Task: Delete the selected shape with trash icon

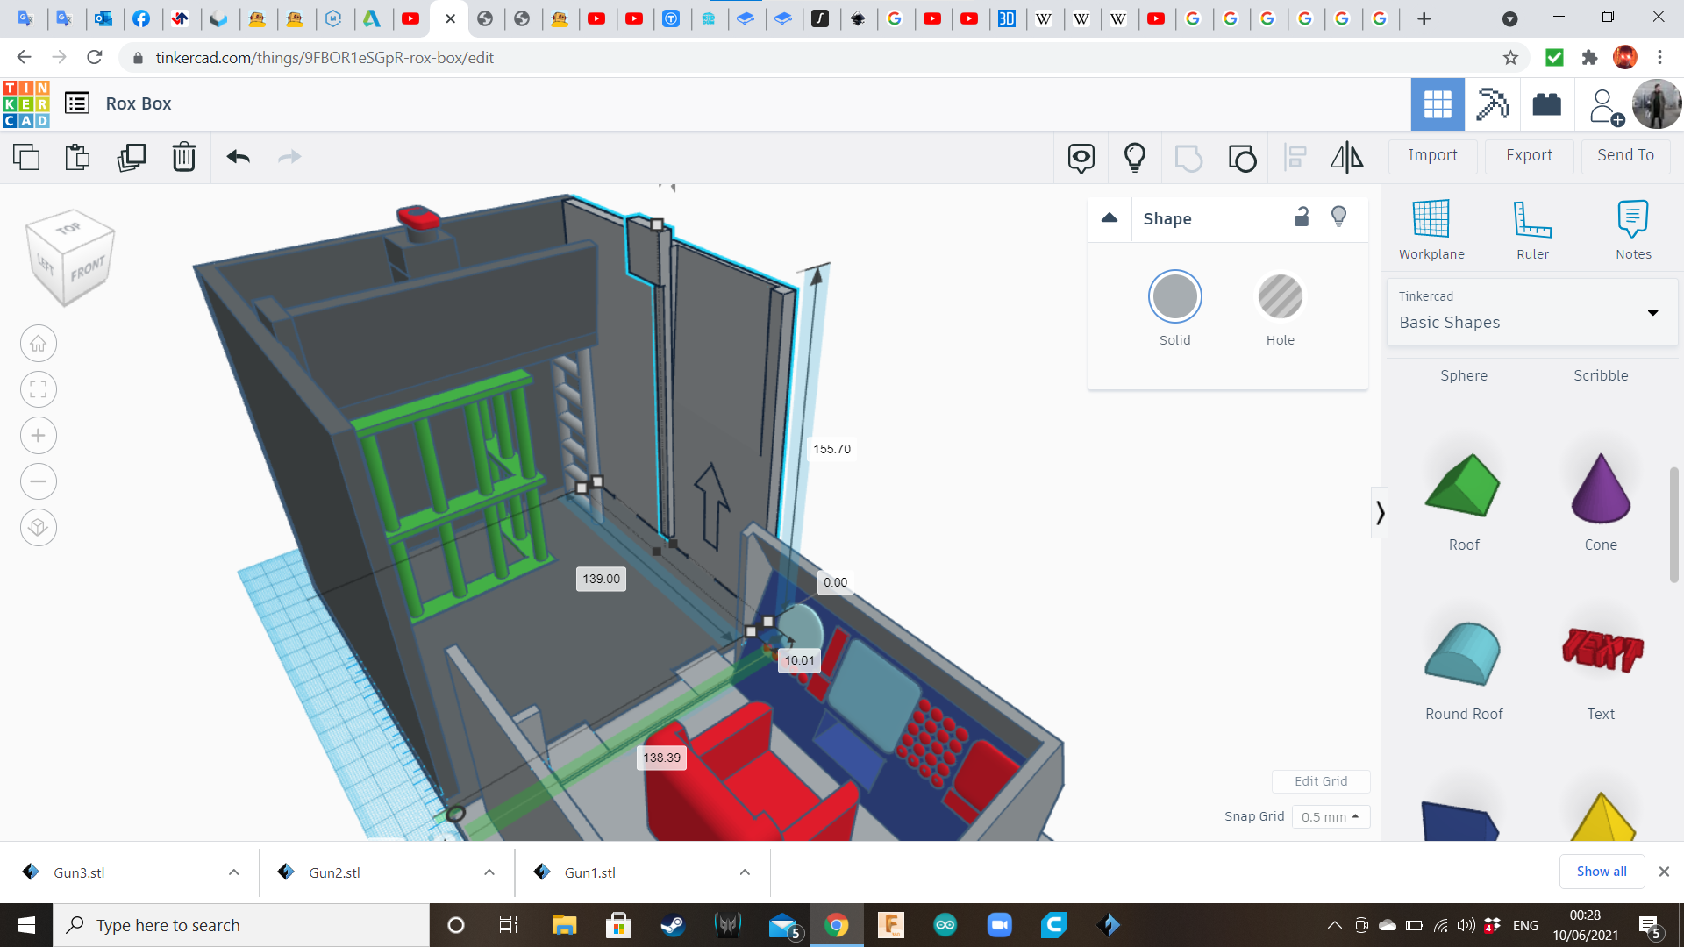Action: pyautogui.click(x=183, y=158)
